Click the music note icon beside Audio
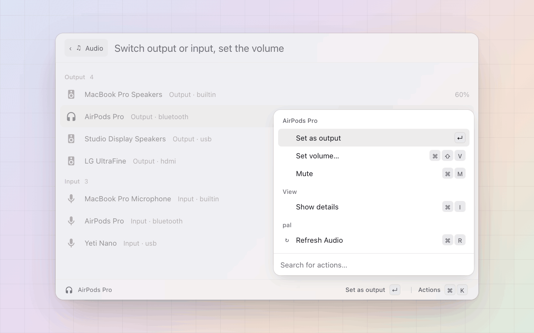The height and width of the screenshot is (333, 534). 79,48
